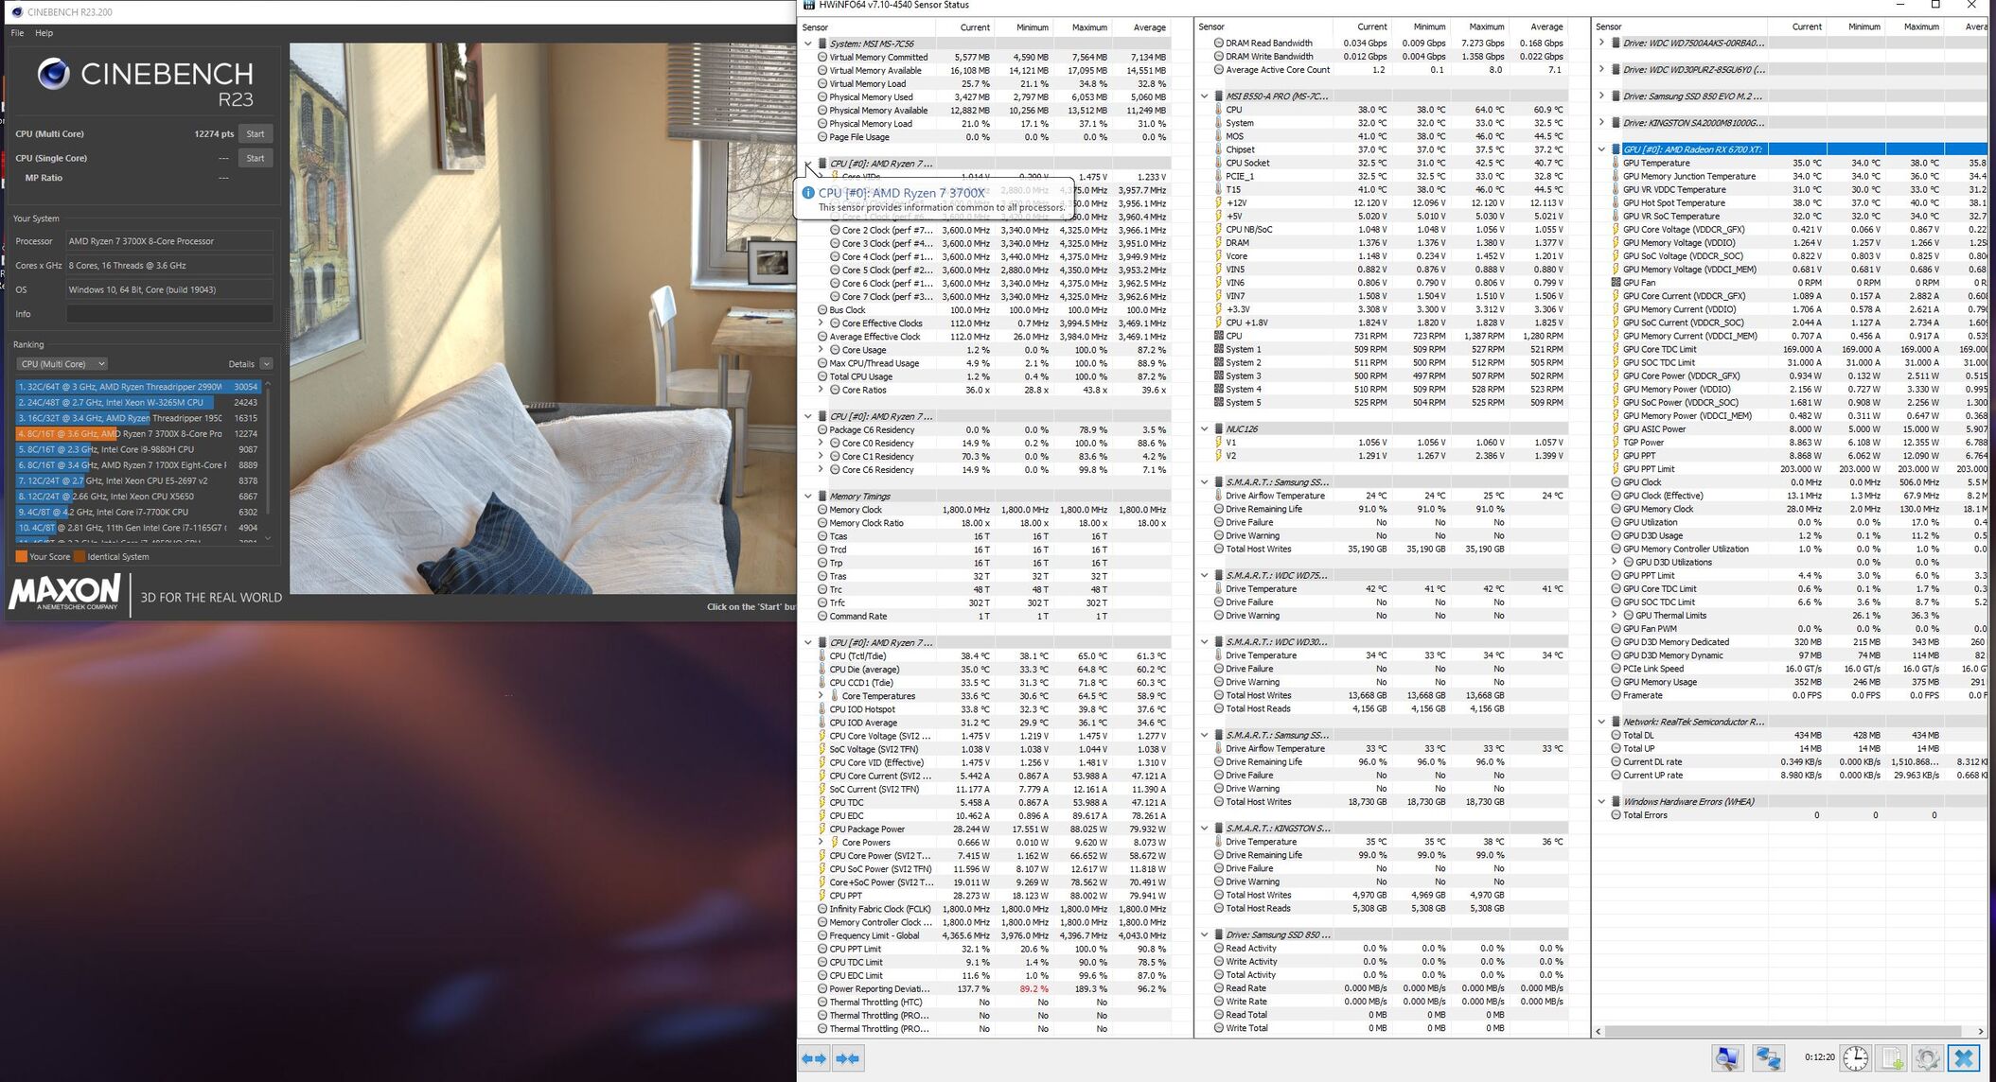Click the blue X close sensors icon
Screen dimensions: 1996x1082
tap(1963, 1058)
